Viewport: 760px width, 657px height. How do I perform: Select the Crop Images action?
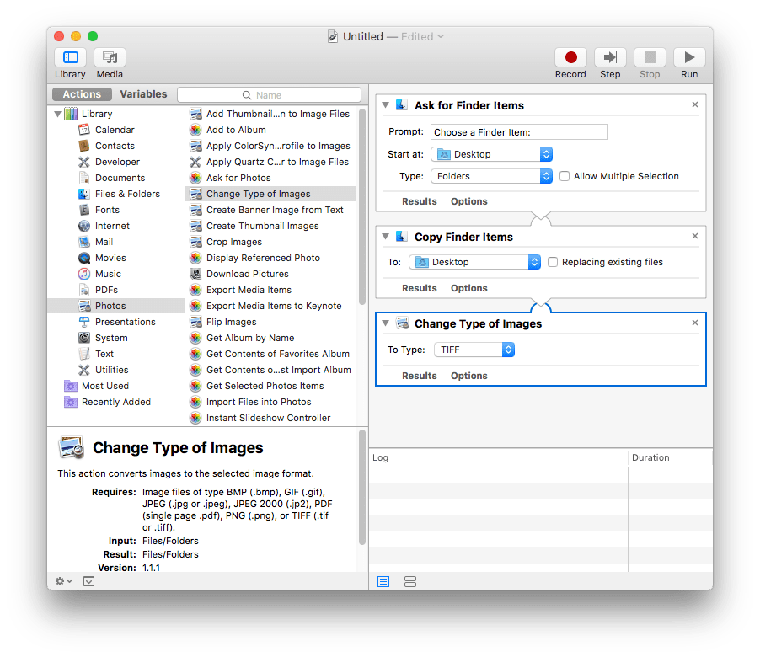(x=233, y=242)
